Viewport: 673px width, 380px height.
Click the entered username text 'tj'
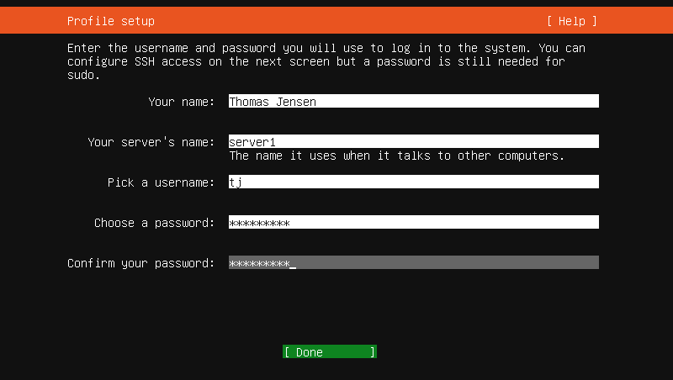coord(236,182)
